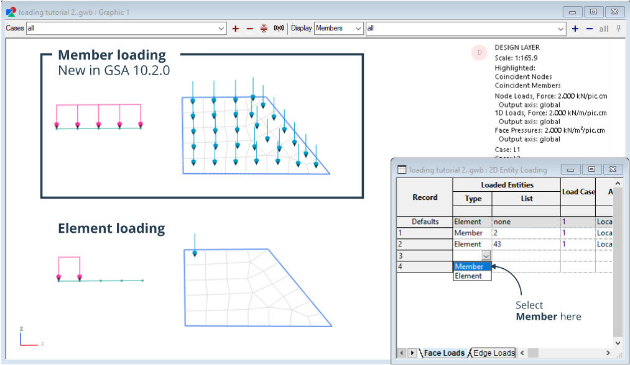
Task: Expand the display entity list dropdown
Action: point(561,29)
